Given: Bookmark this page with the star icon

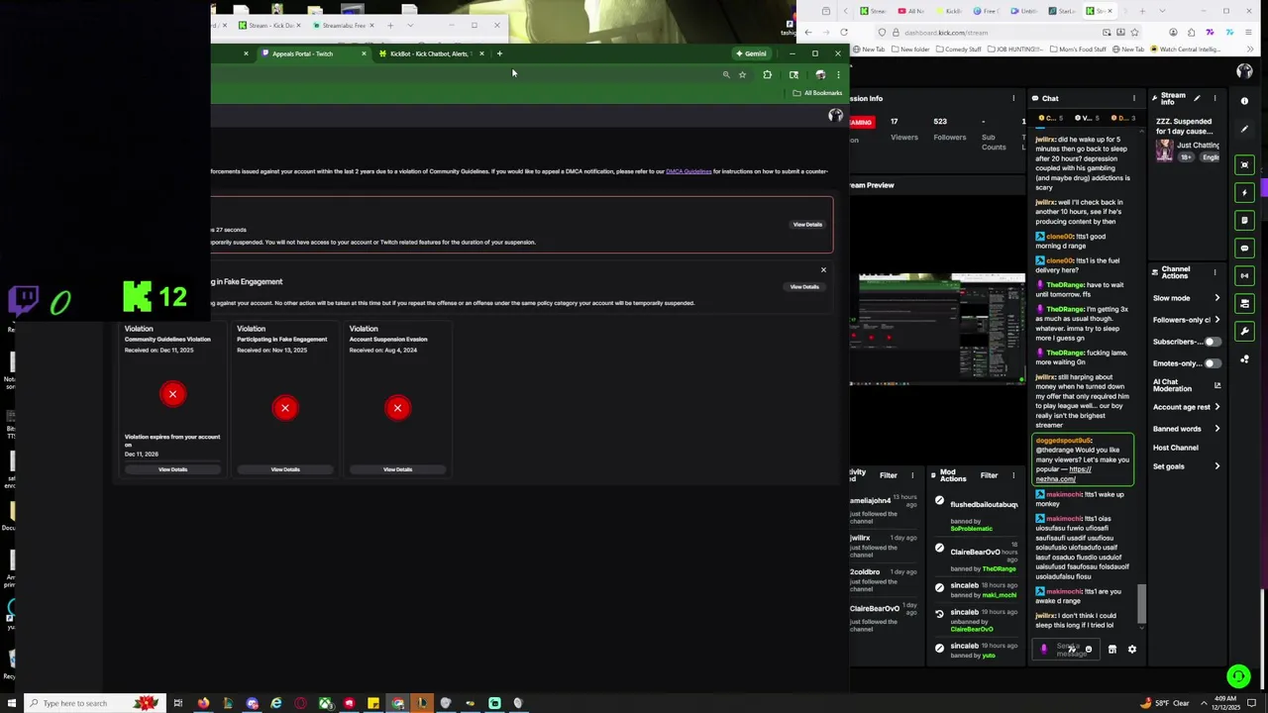Looking at the screenshot, I should click(x=742, y=74).
